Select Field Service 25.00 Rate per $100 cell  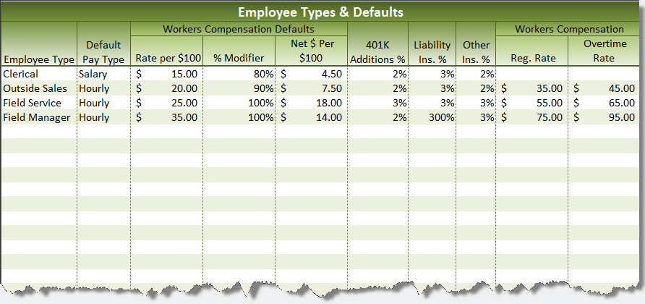[x=166, y=103]
